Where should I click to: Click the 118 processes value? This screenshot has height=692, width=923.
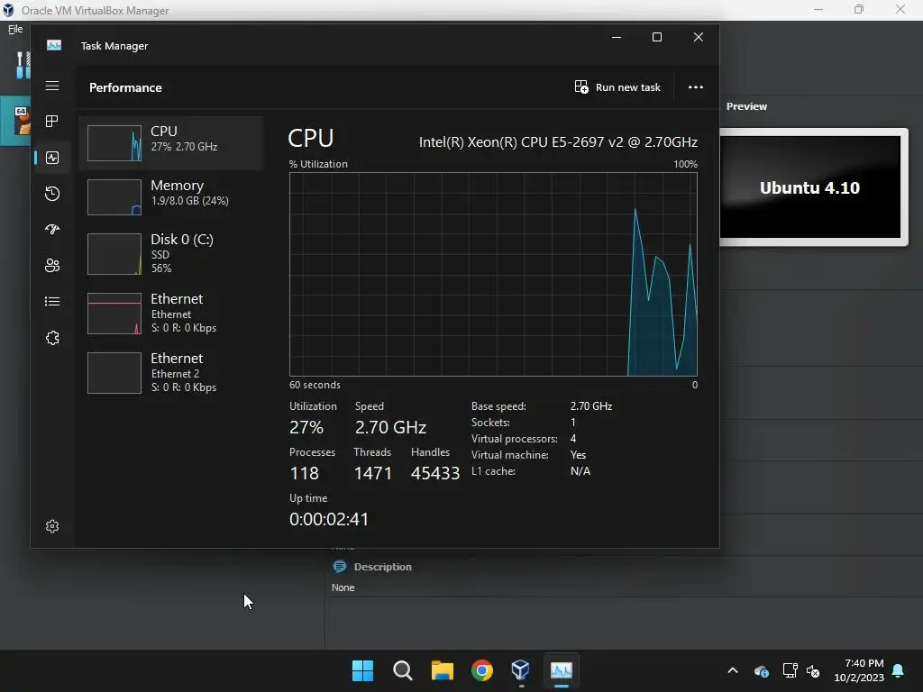click(304, 473)
